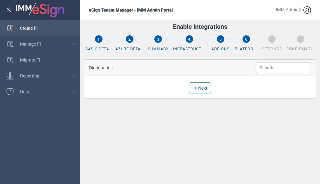This screenshot has height=184, width=320.
Task: Click the PLATFOR… step label
Action: point(245,49)
